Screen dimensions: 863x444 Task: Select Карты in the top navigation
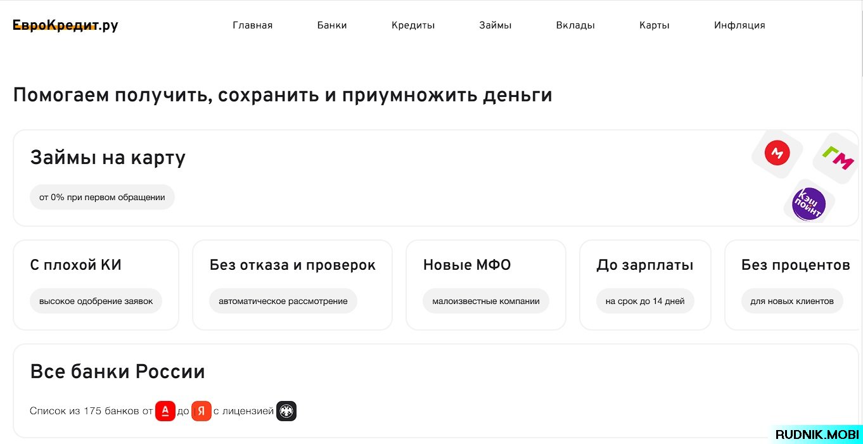(654, 25)
